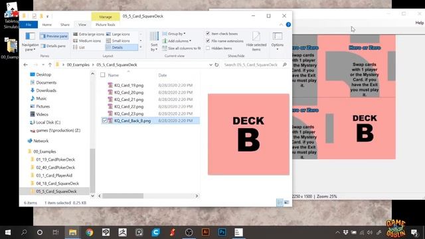Image resolution: width=425 pixels, height=239 pixels.
Task: Switch to the Share ribbon tab
Action: pyautogui.click(x=65, y=25)
